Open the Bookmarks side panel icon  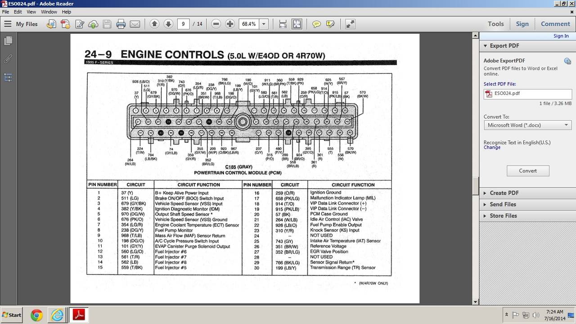[8, 77]
